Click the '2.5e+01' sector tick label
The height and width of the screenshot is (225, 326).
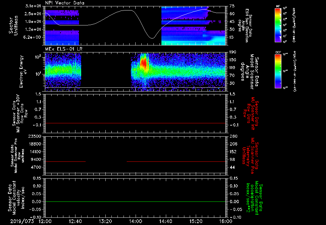(33, 14)
